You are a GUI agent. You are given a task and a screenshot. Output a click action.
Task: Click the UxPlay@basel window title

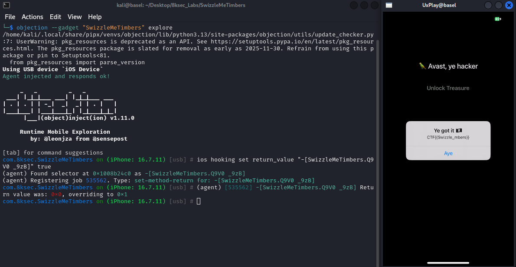(439, 5)
